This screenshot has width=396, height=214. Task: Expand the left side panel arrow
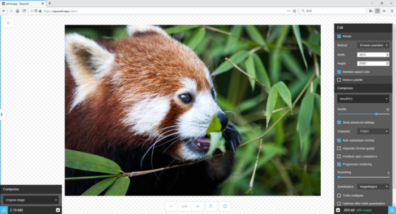tap(2, 115)
